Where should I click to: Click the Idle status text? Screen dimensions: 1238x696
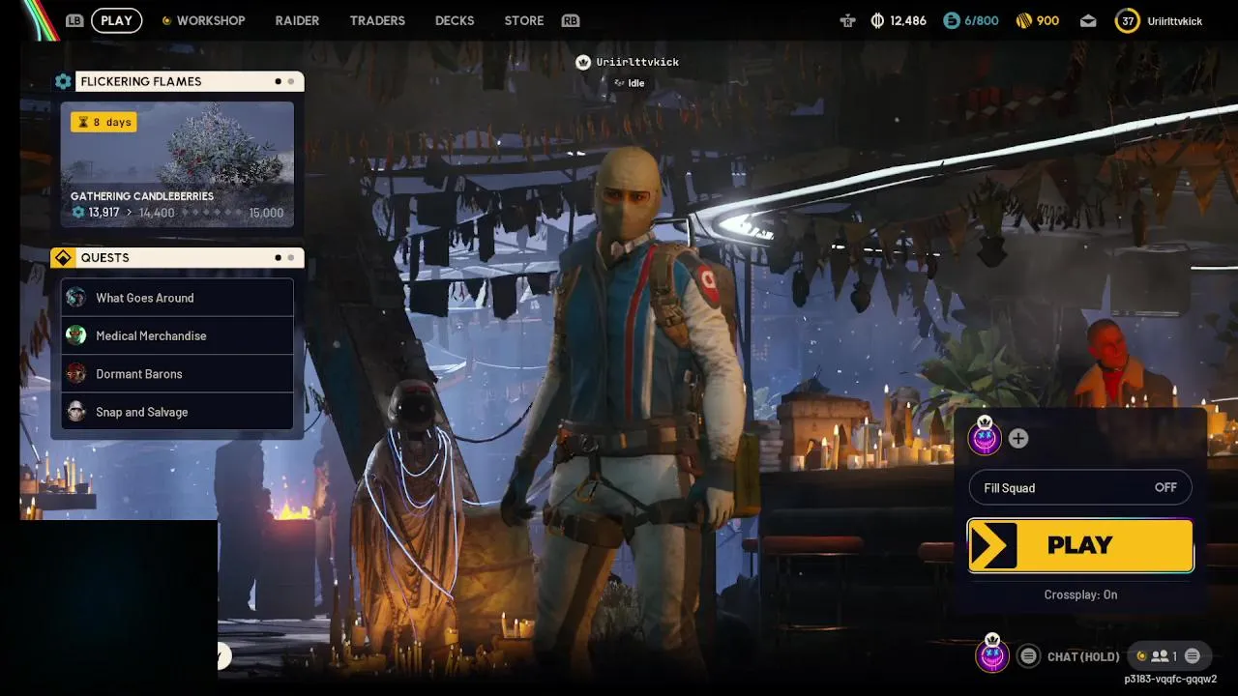point(636,83)
